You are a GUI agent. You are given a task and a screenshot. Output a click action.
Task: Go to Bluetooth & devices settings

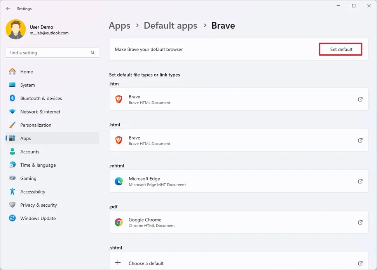(x=41, y=98)
